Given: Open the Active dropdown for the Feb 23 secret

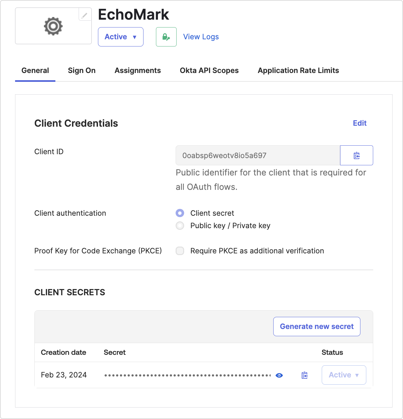Looking at the screenshot, I should coord(344,375).
